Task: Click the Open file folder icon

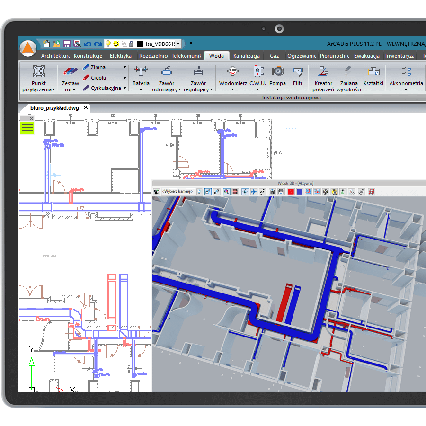Action: 56,44
